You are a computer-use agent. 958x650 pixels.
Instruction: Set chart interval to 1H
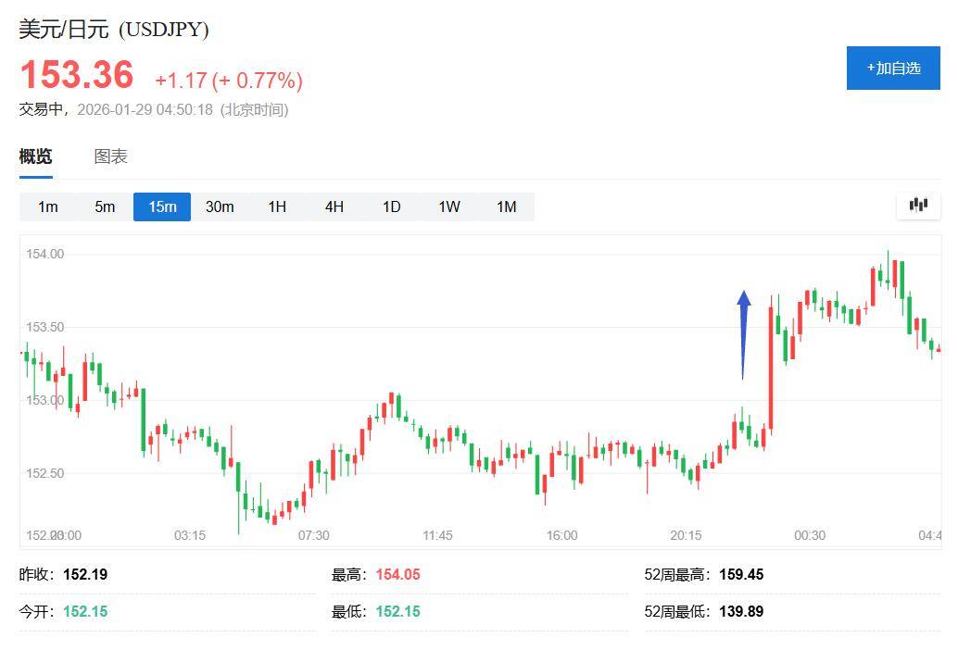[x=277, y=206]
